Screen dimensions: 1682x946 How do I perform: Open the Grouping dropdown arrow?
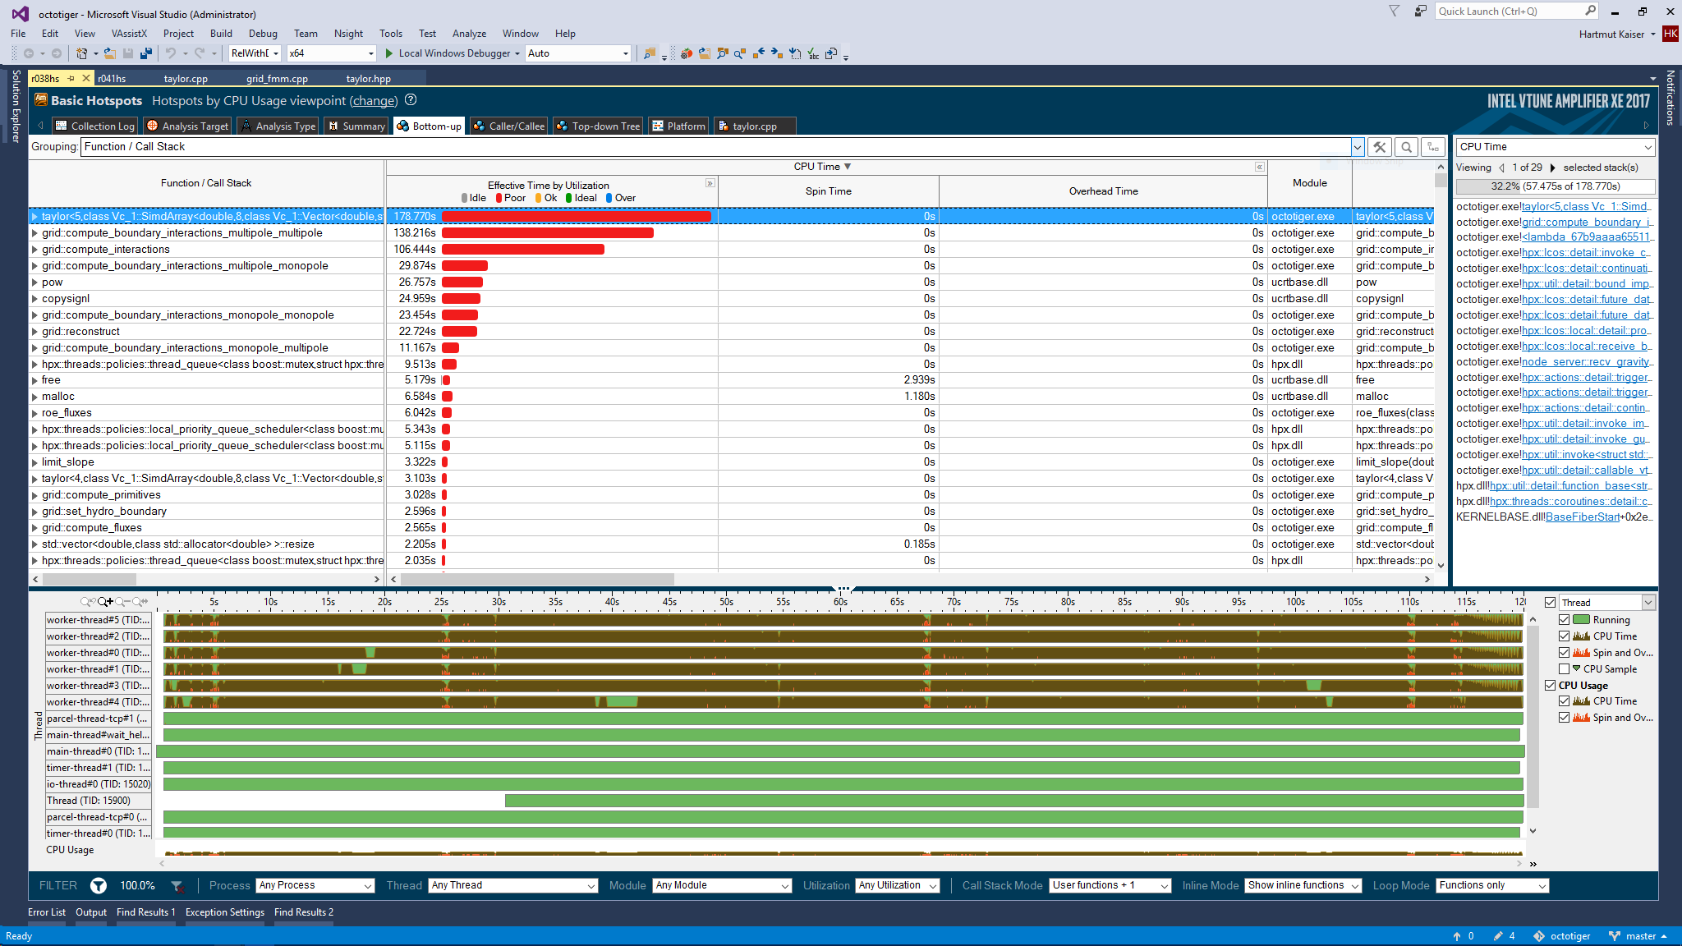click(x=1358, y=147)
